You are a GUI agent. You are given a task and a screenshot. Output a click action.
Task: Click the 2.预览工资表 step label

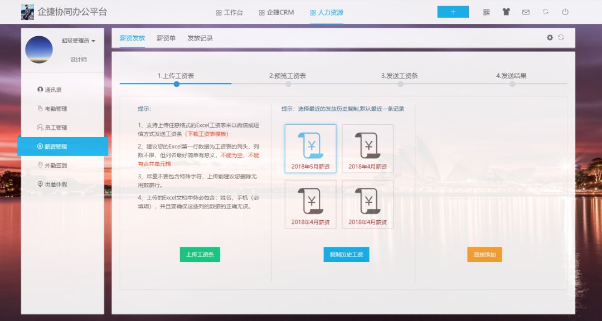[288, 76]
